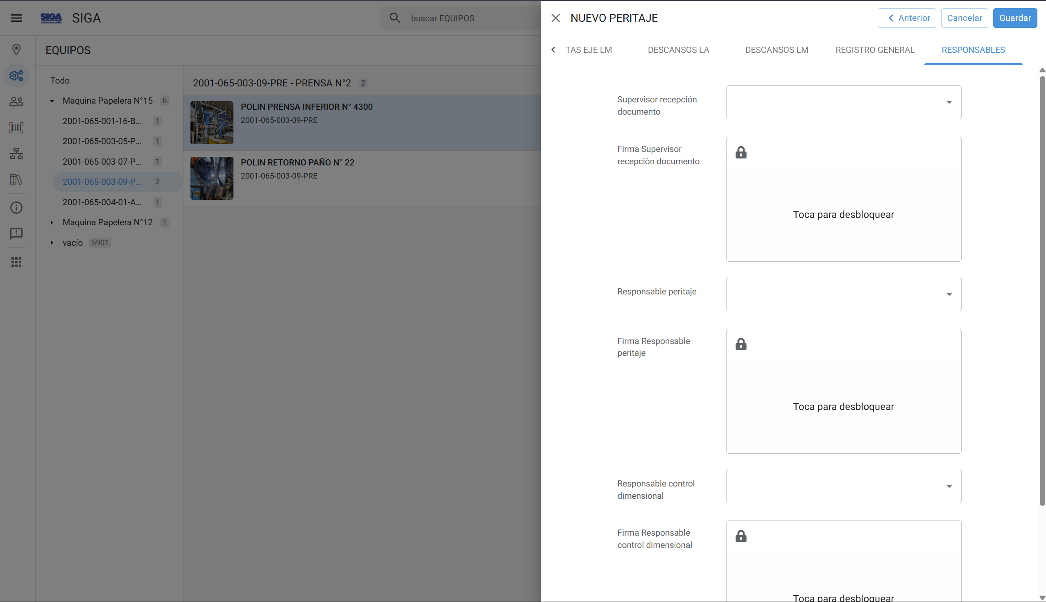Click the 2001-065-003-09-PRE - PRENSA N°2 header
The height and width of the screenshot is (602, 1046).
(x=272, y=83)
